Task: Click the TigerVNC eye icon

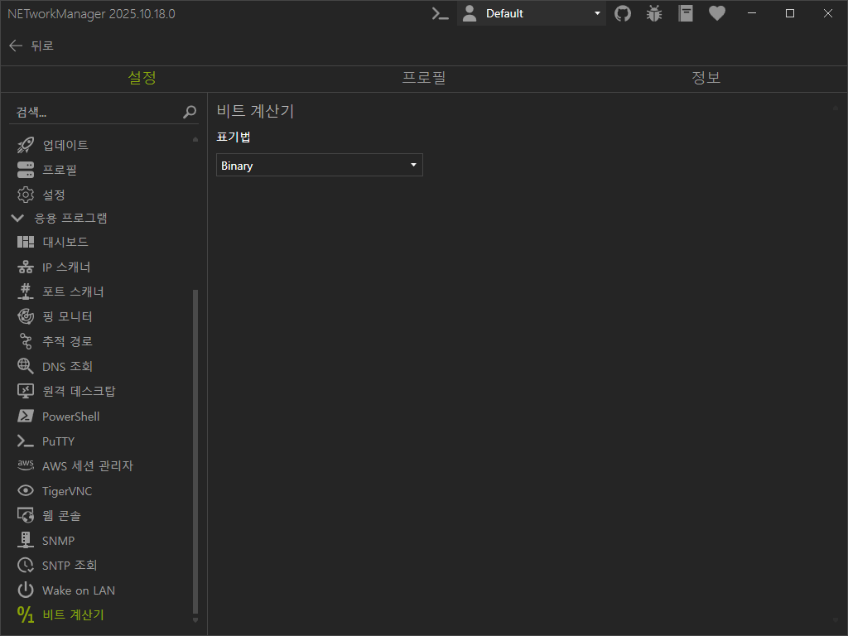Action: tap(26, 490)
